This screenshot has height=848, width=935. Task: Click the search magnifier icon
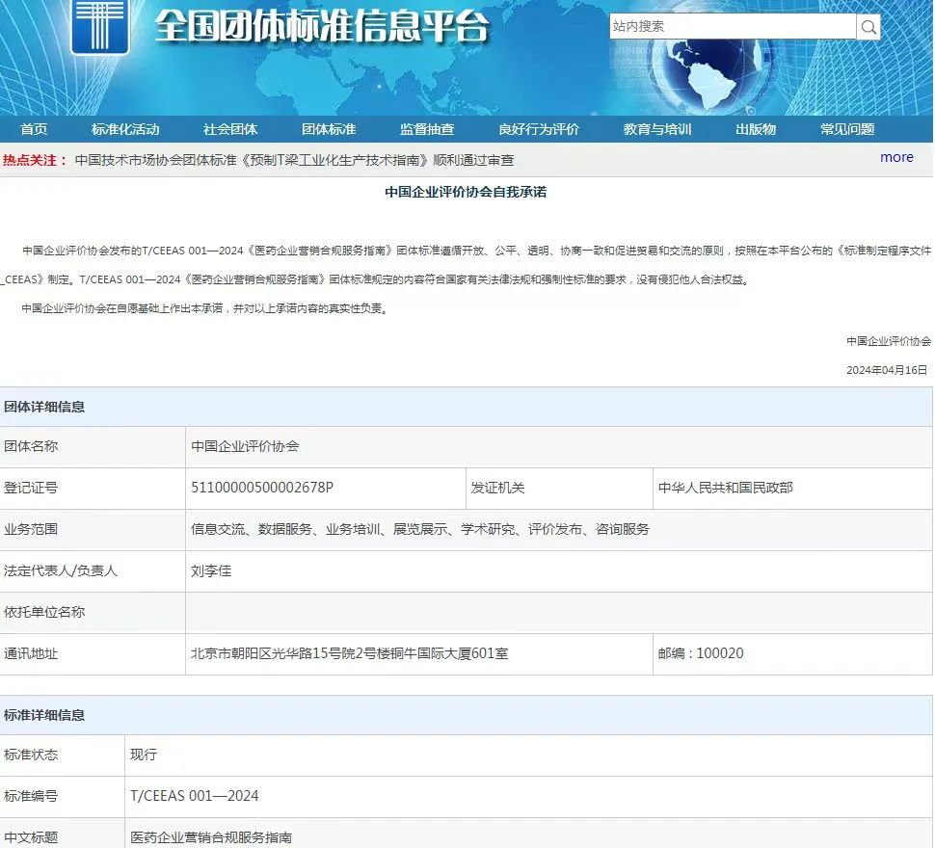coord(868,27)
